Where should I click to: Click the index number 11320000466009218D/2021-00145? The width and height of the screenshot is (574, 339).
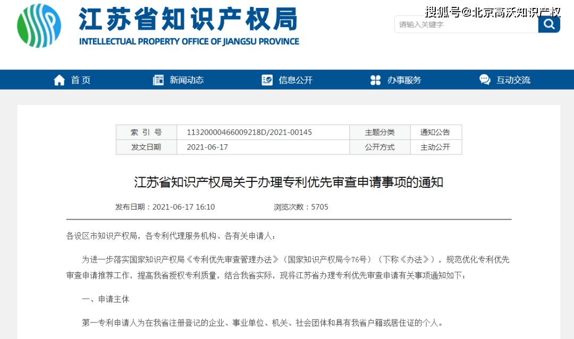(249, 132)
